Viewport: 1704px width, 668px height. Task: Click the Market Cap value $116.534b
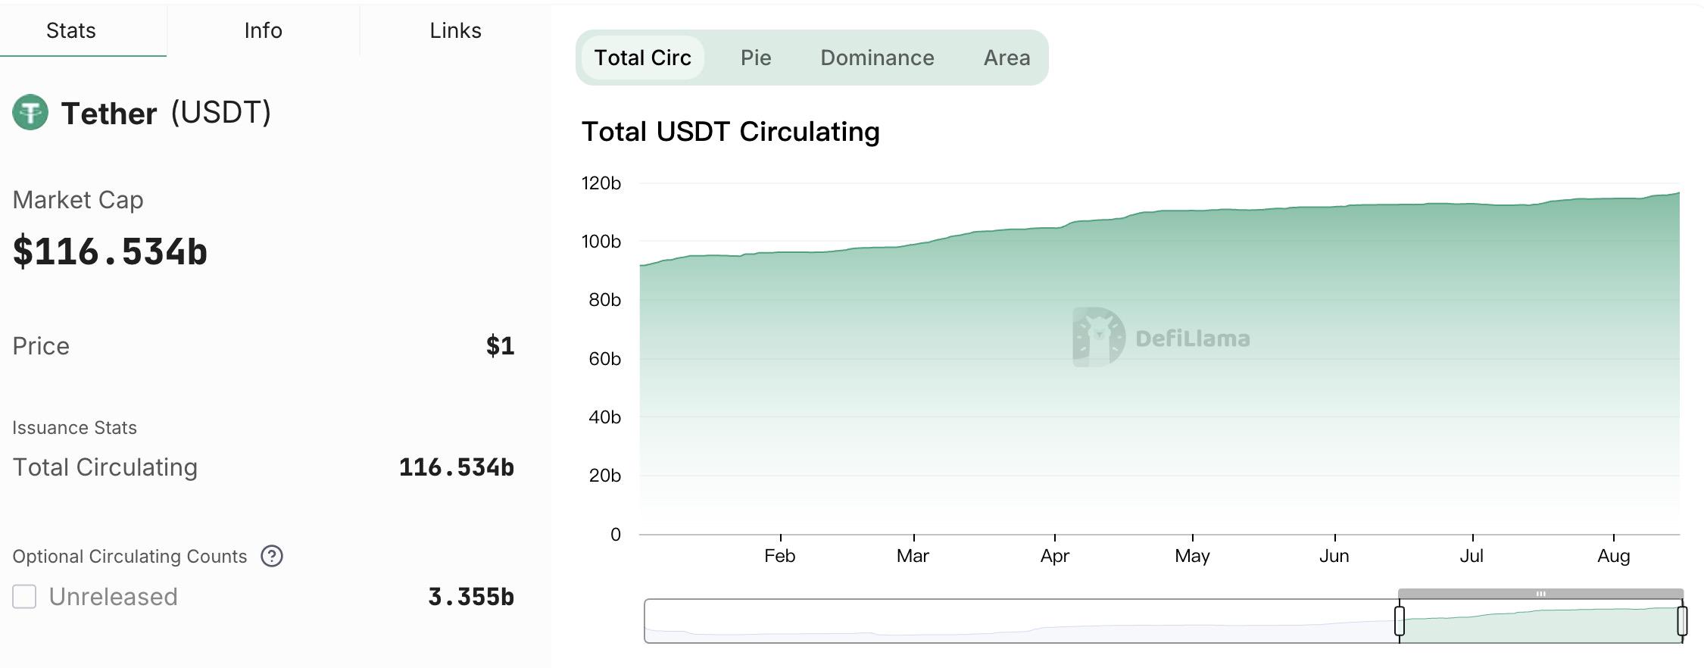pyautogui.click(x=110, y=251)
